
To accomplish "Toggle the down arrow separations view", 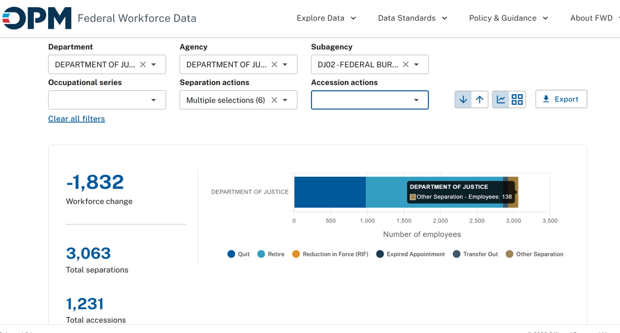I will click(463, 99).
